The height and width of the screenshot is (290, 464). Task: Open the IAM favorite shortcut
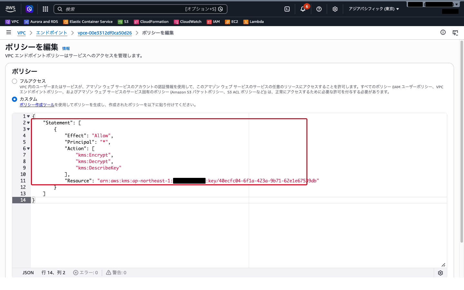click(213, 22)
